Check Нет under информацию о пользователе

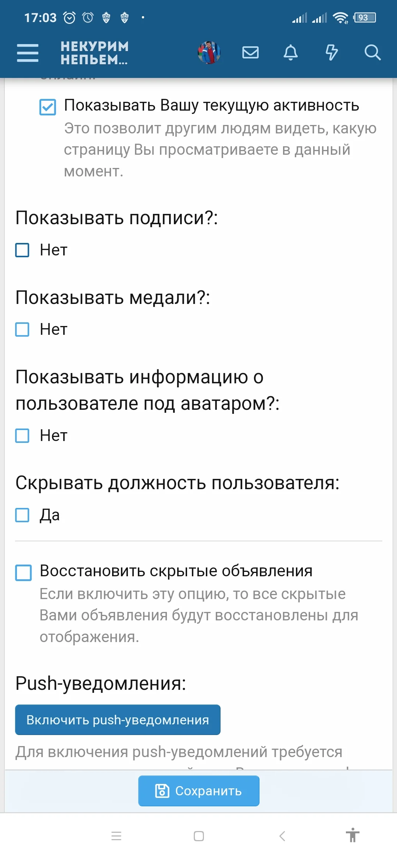[22, 436]
